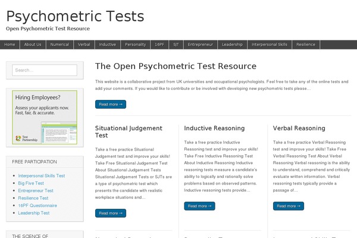Image resolution: width=357 pixels, height=238 pixels.
Task: Open the 16PF menu item
Action: [x=159, y=45]
